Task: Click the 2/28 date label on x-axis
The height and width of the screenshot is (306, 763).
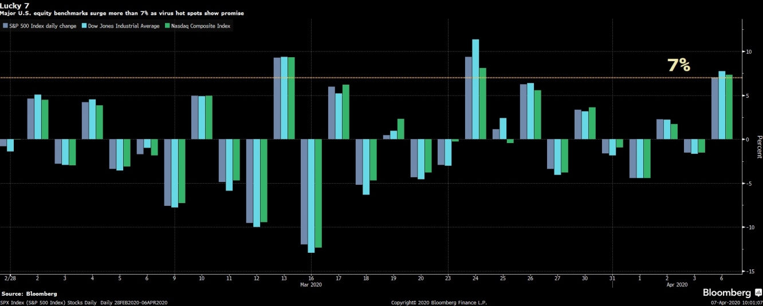Action: click(x=10, y=277)
